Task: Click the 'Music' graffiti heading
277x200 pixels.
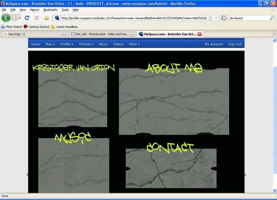Action: [x=73, y=138]
